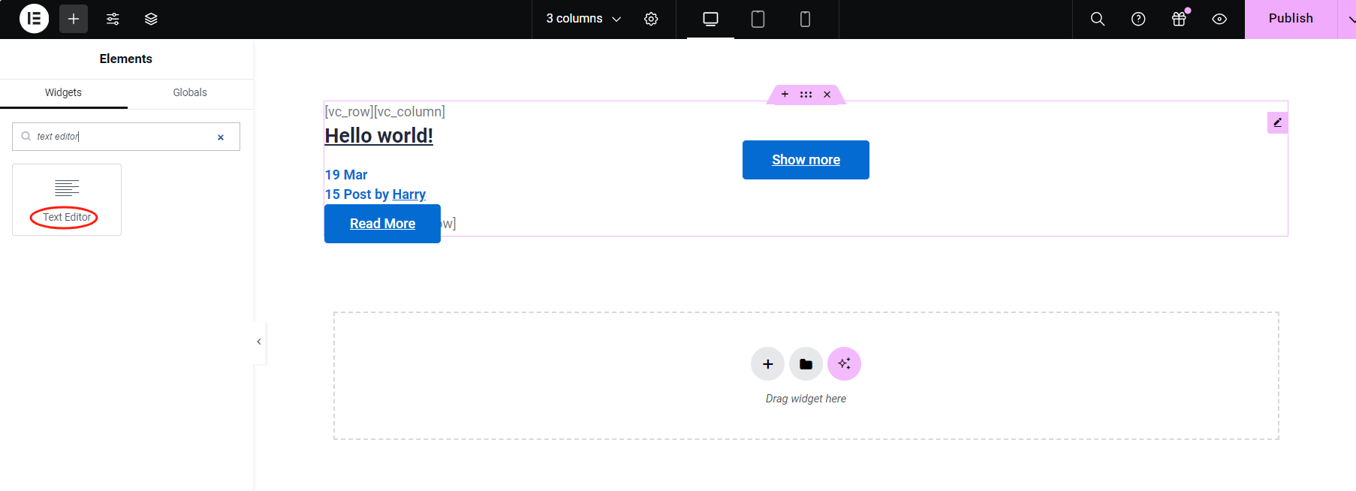Collapse the elements panel arrow
The image size is (1356, 491).
pos(259,342)
